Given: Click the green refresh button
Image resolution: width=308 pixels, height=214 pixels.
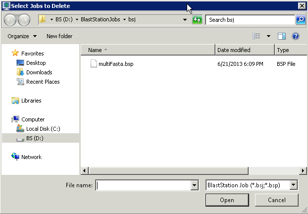Looking at the screenshot, I should (x=197, y=20).
